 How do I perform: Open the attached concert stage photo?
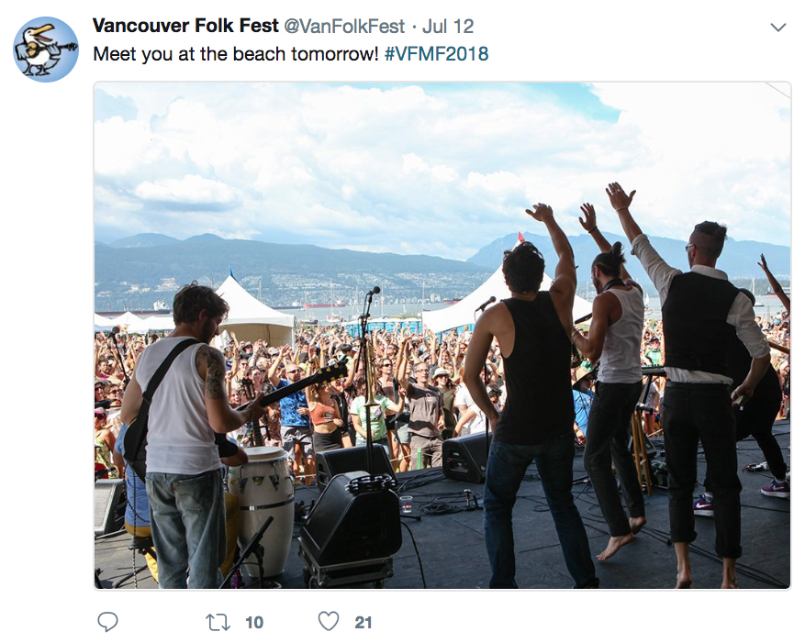(x=442, y=336)
